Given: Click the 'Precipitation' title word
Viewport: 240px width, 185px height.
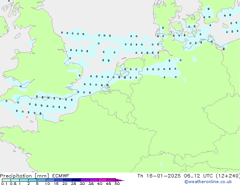Looking at the screenshot, I should (16, 176).
